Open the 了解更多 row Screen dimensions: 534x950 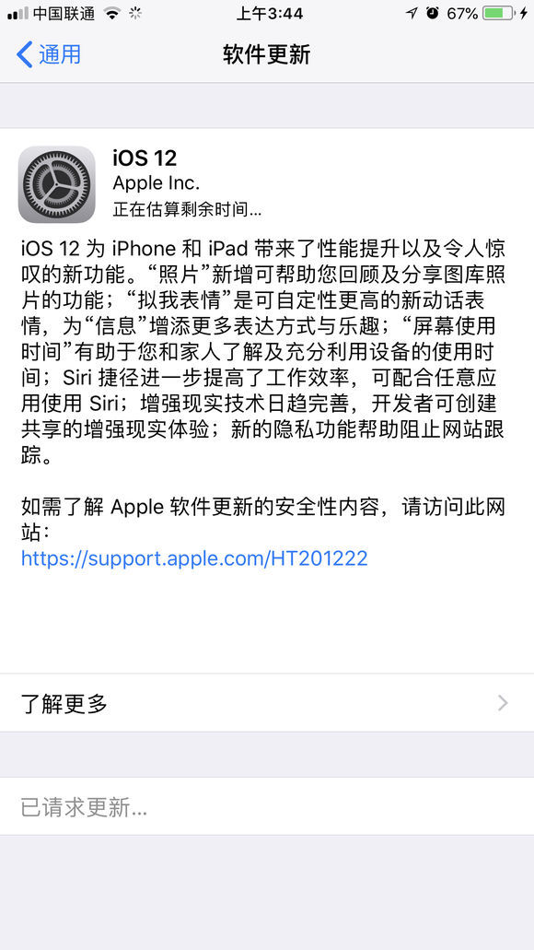267,703
